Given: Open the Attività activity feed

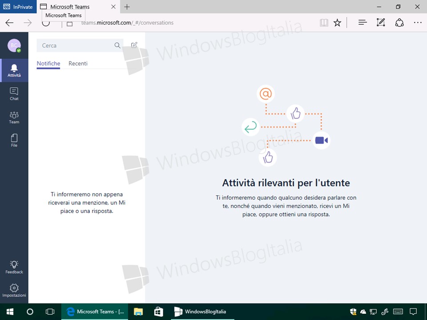Looking at the screenshot, I should tap(14, 71).
